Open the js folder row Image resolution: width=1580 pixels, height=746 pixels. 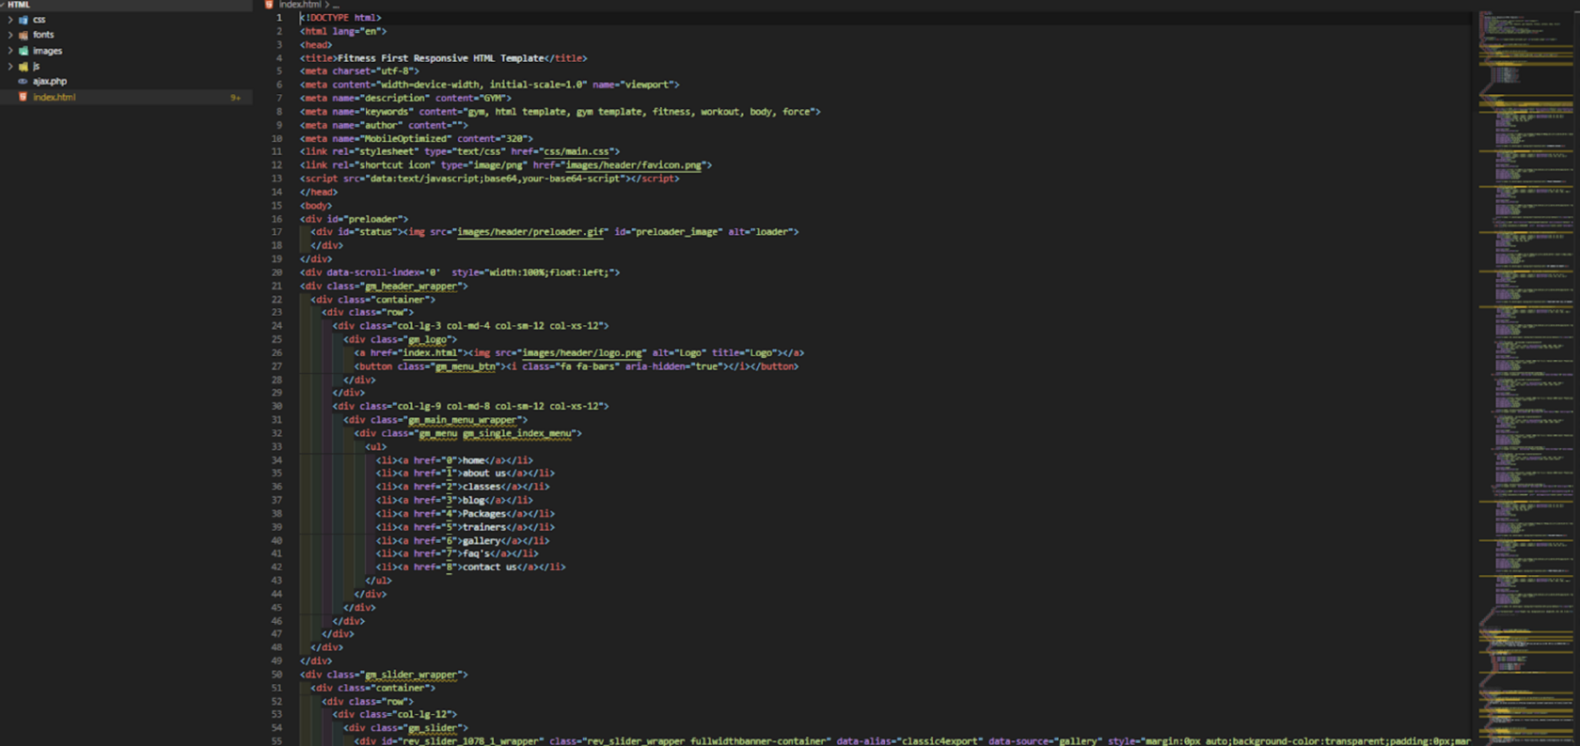[x=126, y=67]
